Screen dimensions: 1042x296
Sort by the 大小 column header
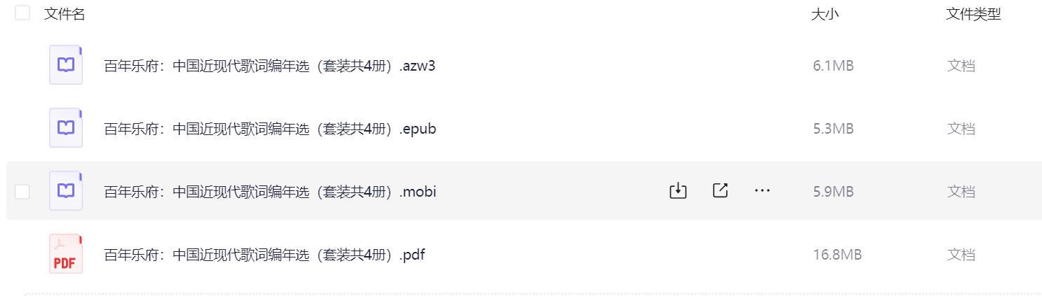(824, 14)
